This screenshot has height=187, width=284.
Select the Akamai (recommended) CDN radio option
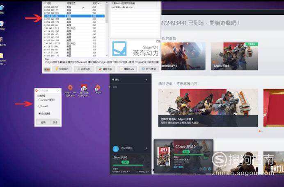tap(46, 99)
